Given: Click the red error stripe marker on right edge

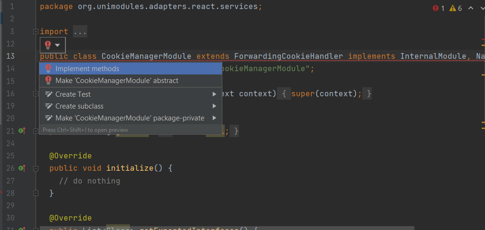Looking at the screenshot, I should click(x=483, y=40).
